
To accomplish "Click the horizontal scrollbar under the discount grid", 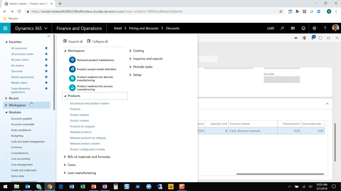I will point(280,174).
